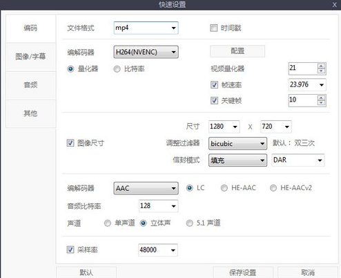Select 5.1 声道 channel option
Image resolution: width=341 pixels, height=278 pixels.
pyautogui.click(x=189, y=223)
